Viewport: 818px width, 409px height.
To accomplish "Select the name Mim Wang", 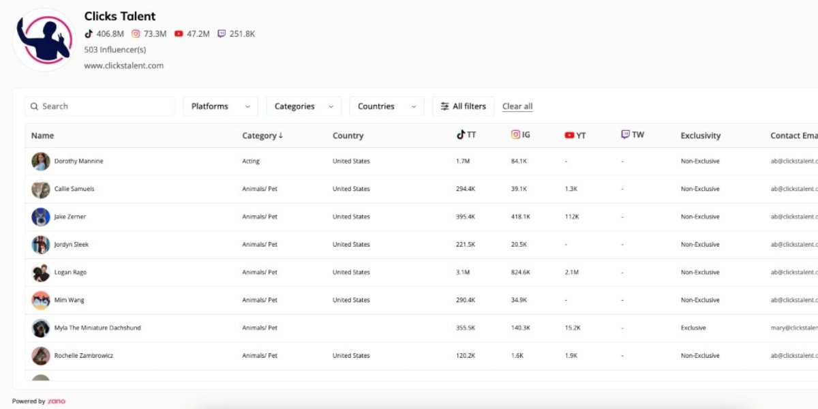I will (x=70, y=301).
